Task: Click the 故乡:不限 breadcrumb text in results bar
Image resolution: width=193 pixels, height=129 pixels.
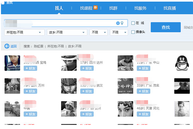Action: (x=75, y=46)
